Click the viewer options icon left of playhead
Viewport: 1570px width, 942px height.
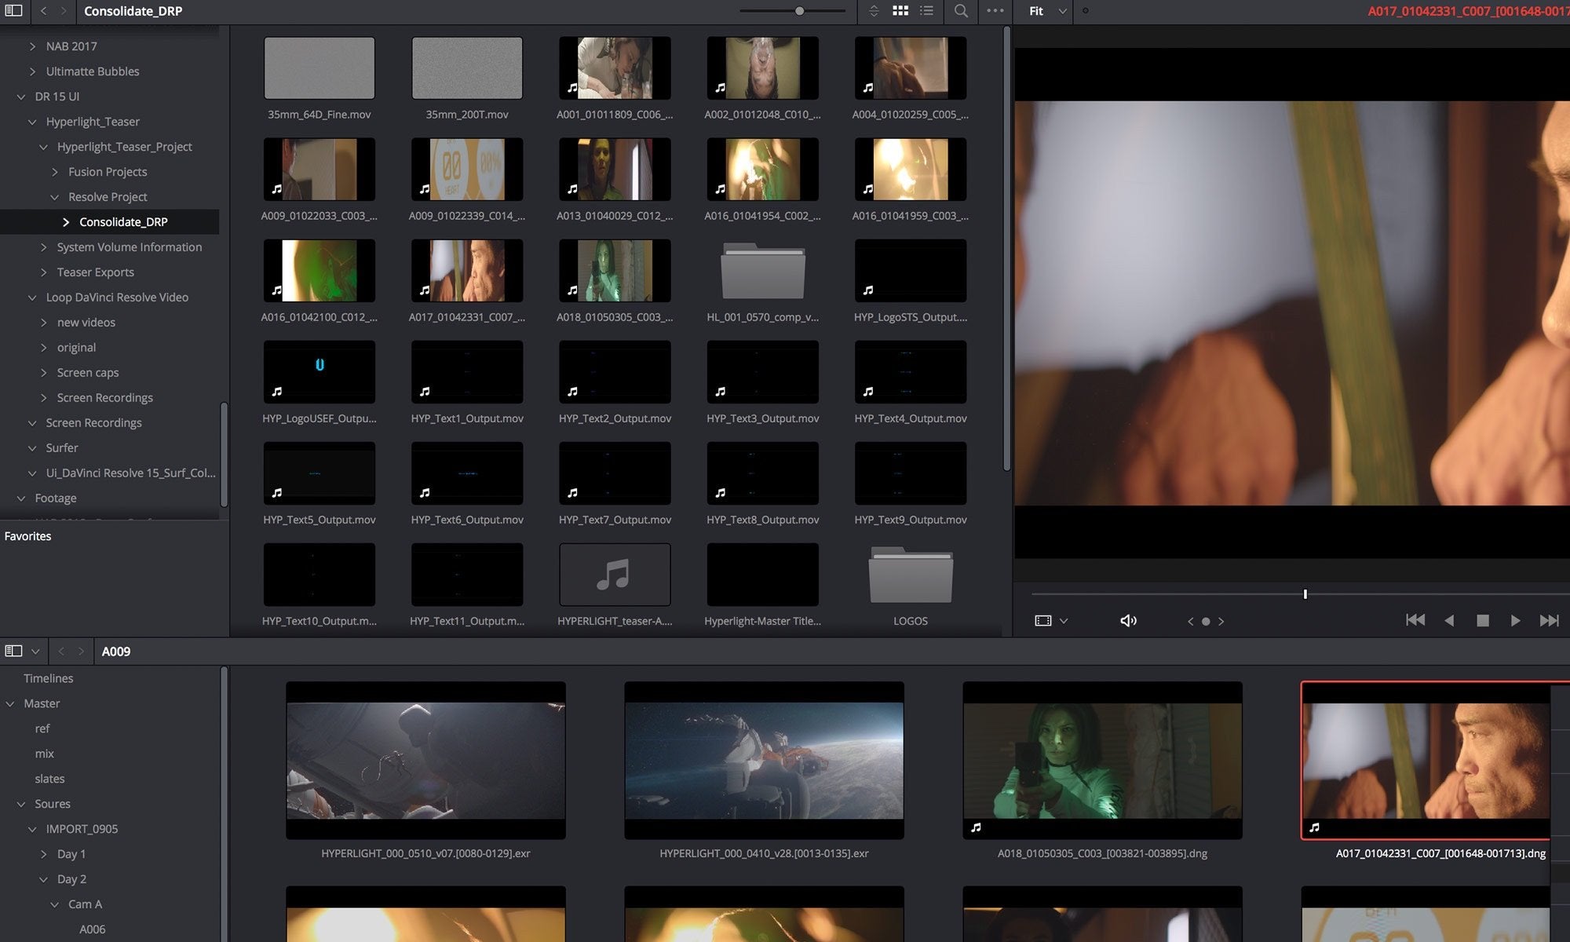(1042, 620)
